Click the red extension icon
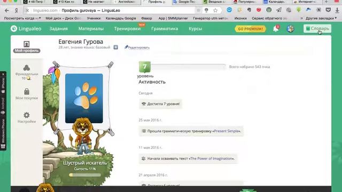Viewport: 342px width, 192px height. (x=259, y=10)
